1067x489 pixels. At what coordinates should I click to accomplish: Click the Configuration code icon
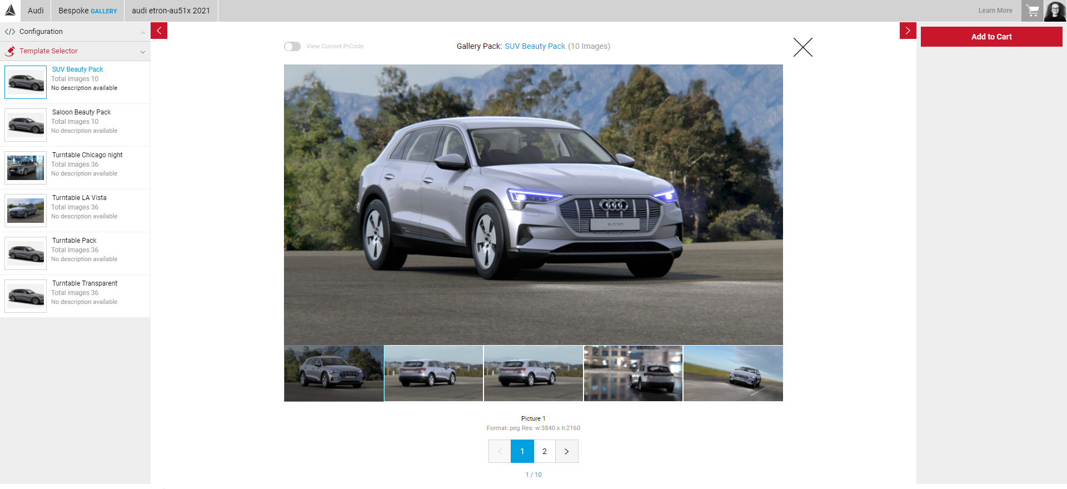(x=10, y=32)
